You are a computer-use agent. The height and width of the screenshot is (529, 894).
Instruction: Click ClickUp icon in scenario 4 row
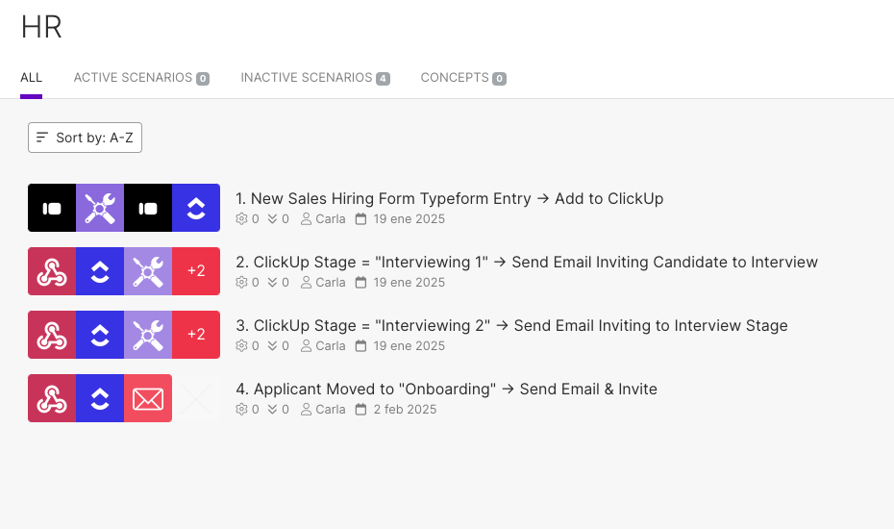click(x=100, y=398)
